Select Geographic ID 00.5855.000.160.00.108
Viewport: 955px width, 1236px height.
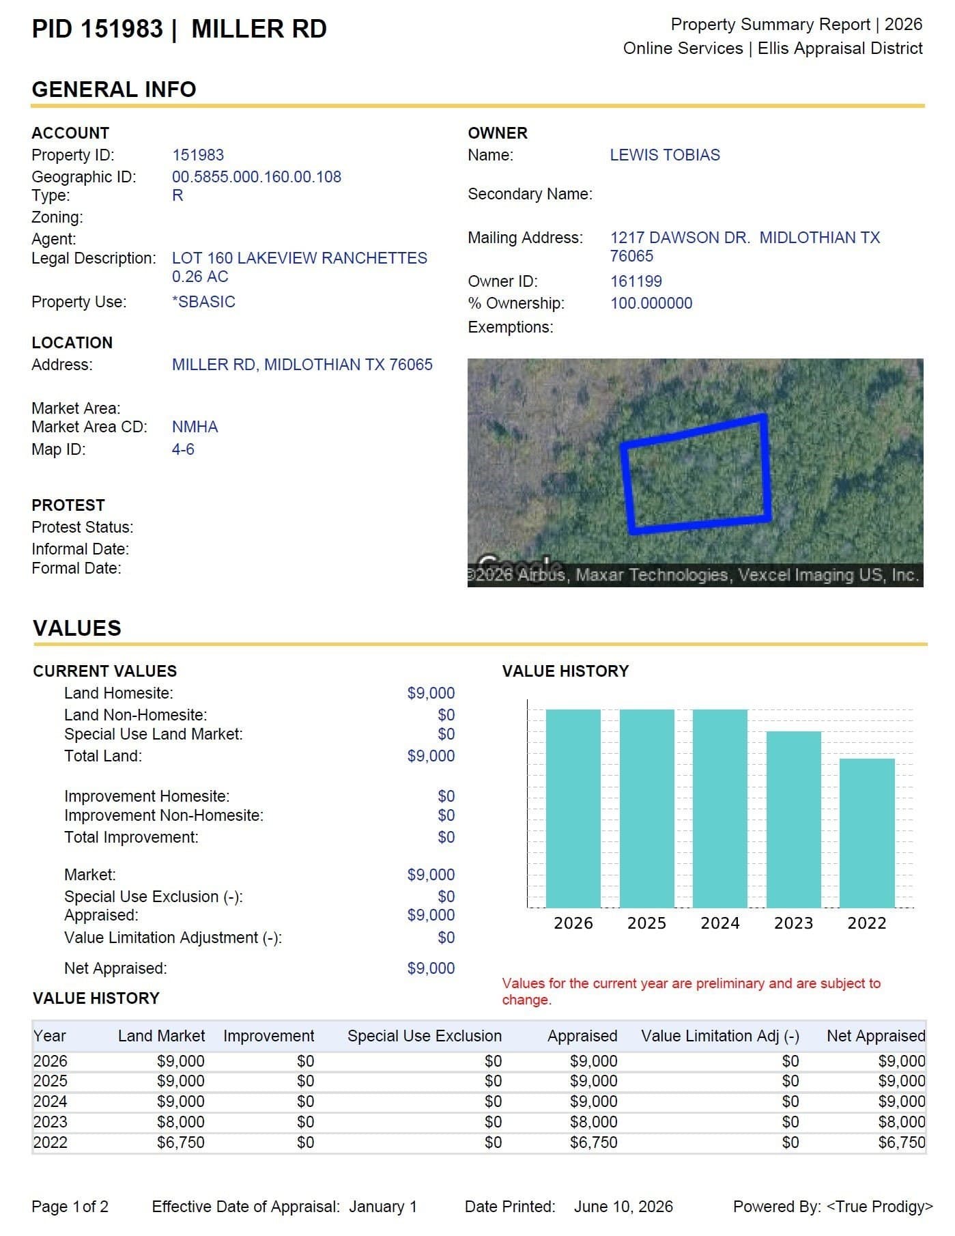pos(257,177)
